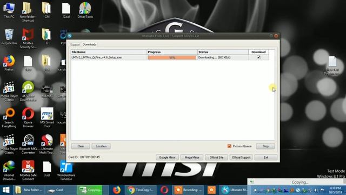Launch DriverTools from the desktop
The width and height of the screenshot is (346, 195).
(85, 10)
